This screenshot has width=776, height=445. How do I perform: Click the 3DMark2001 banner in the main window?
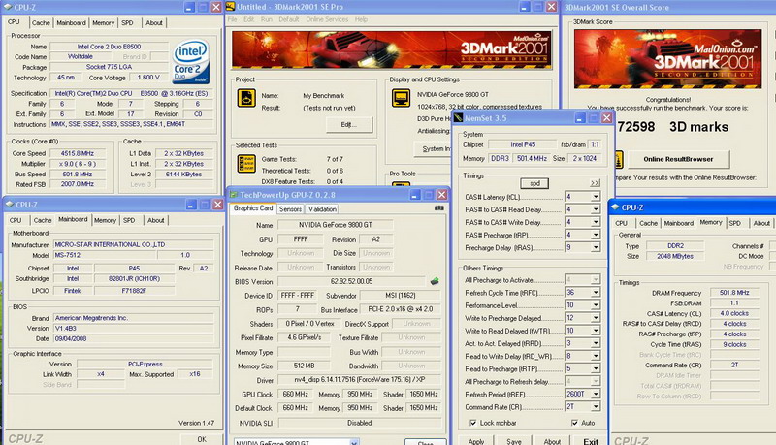[392, 49]
